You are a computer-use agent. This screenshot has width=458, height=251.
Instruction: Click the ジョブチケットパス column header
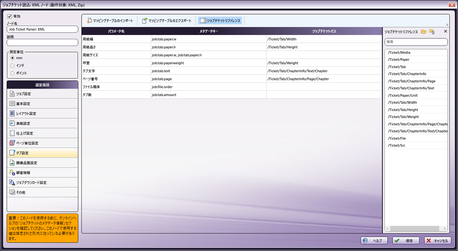point(324,31)
